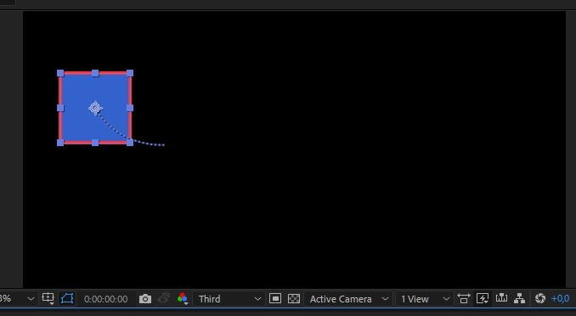Image resolution: width=576 pixels, height=316 pixels.
Task: Take a snapshot with camera icon
Action: [x=145, y=299]
